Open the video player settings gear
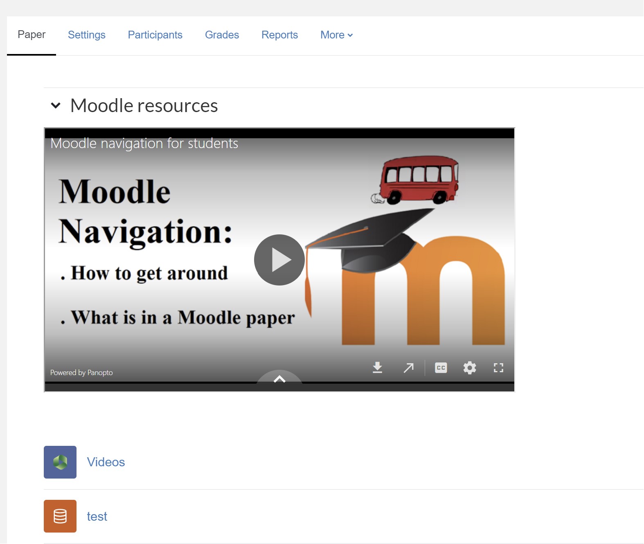 (469, 368)
